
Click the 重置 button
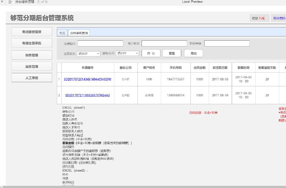pos(172,53)
